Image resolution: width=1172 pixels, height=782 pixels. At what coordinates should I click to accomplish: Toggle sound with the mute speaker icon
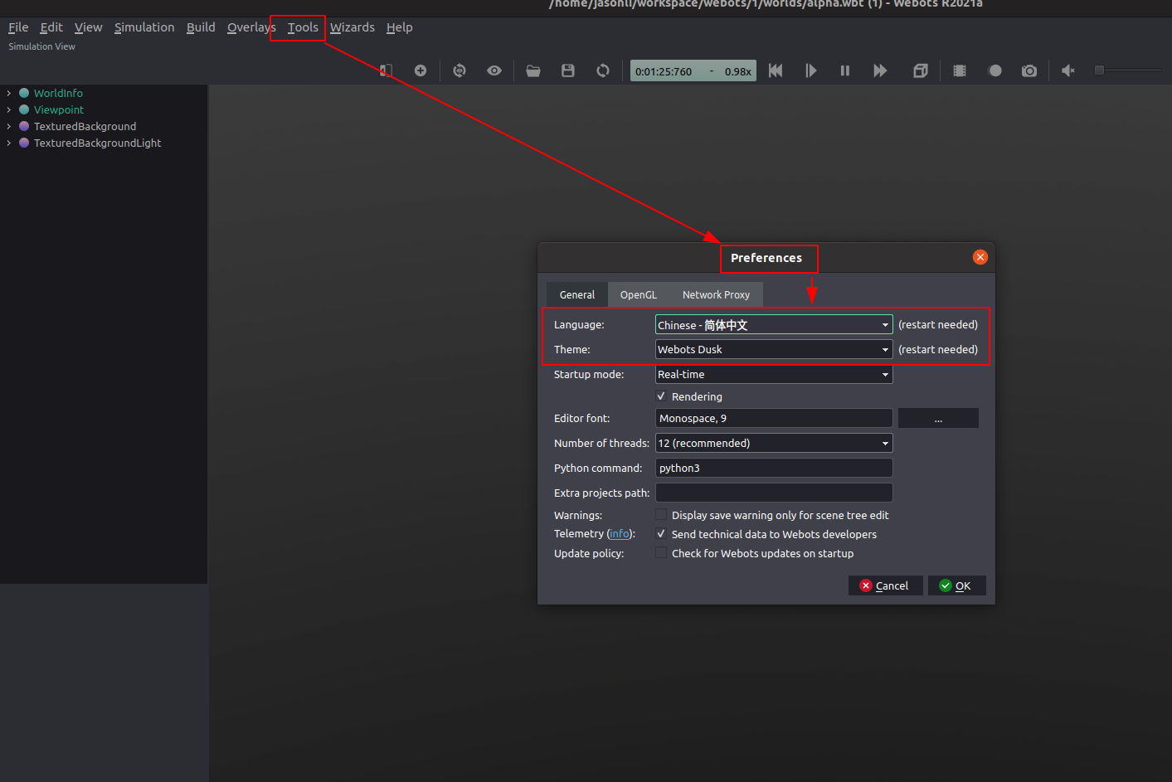coord(1068,70)
